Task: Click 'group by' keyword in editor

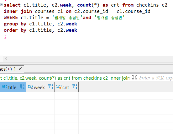Action: click(x=15, y=24)
